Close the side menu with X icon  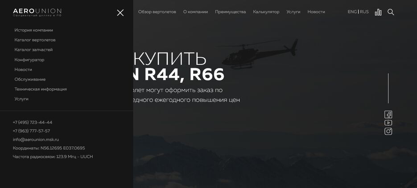click(120, 13)
